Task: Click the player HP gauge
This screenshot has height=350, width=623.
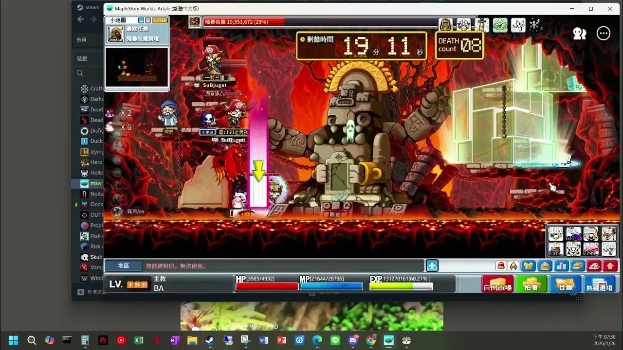Action: [x=267, y=286]
